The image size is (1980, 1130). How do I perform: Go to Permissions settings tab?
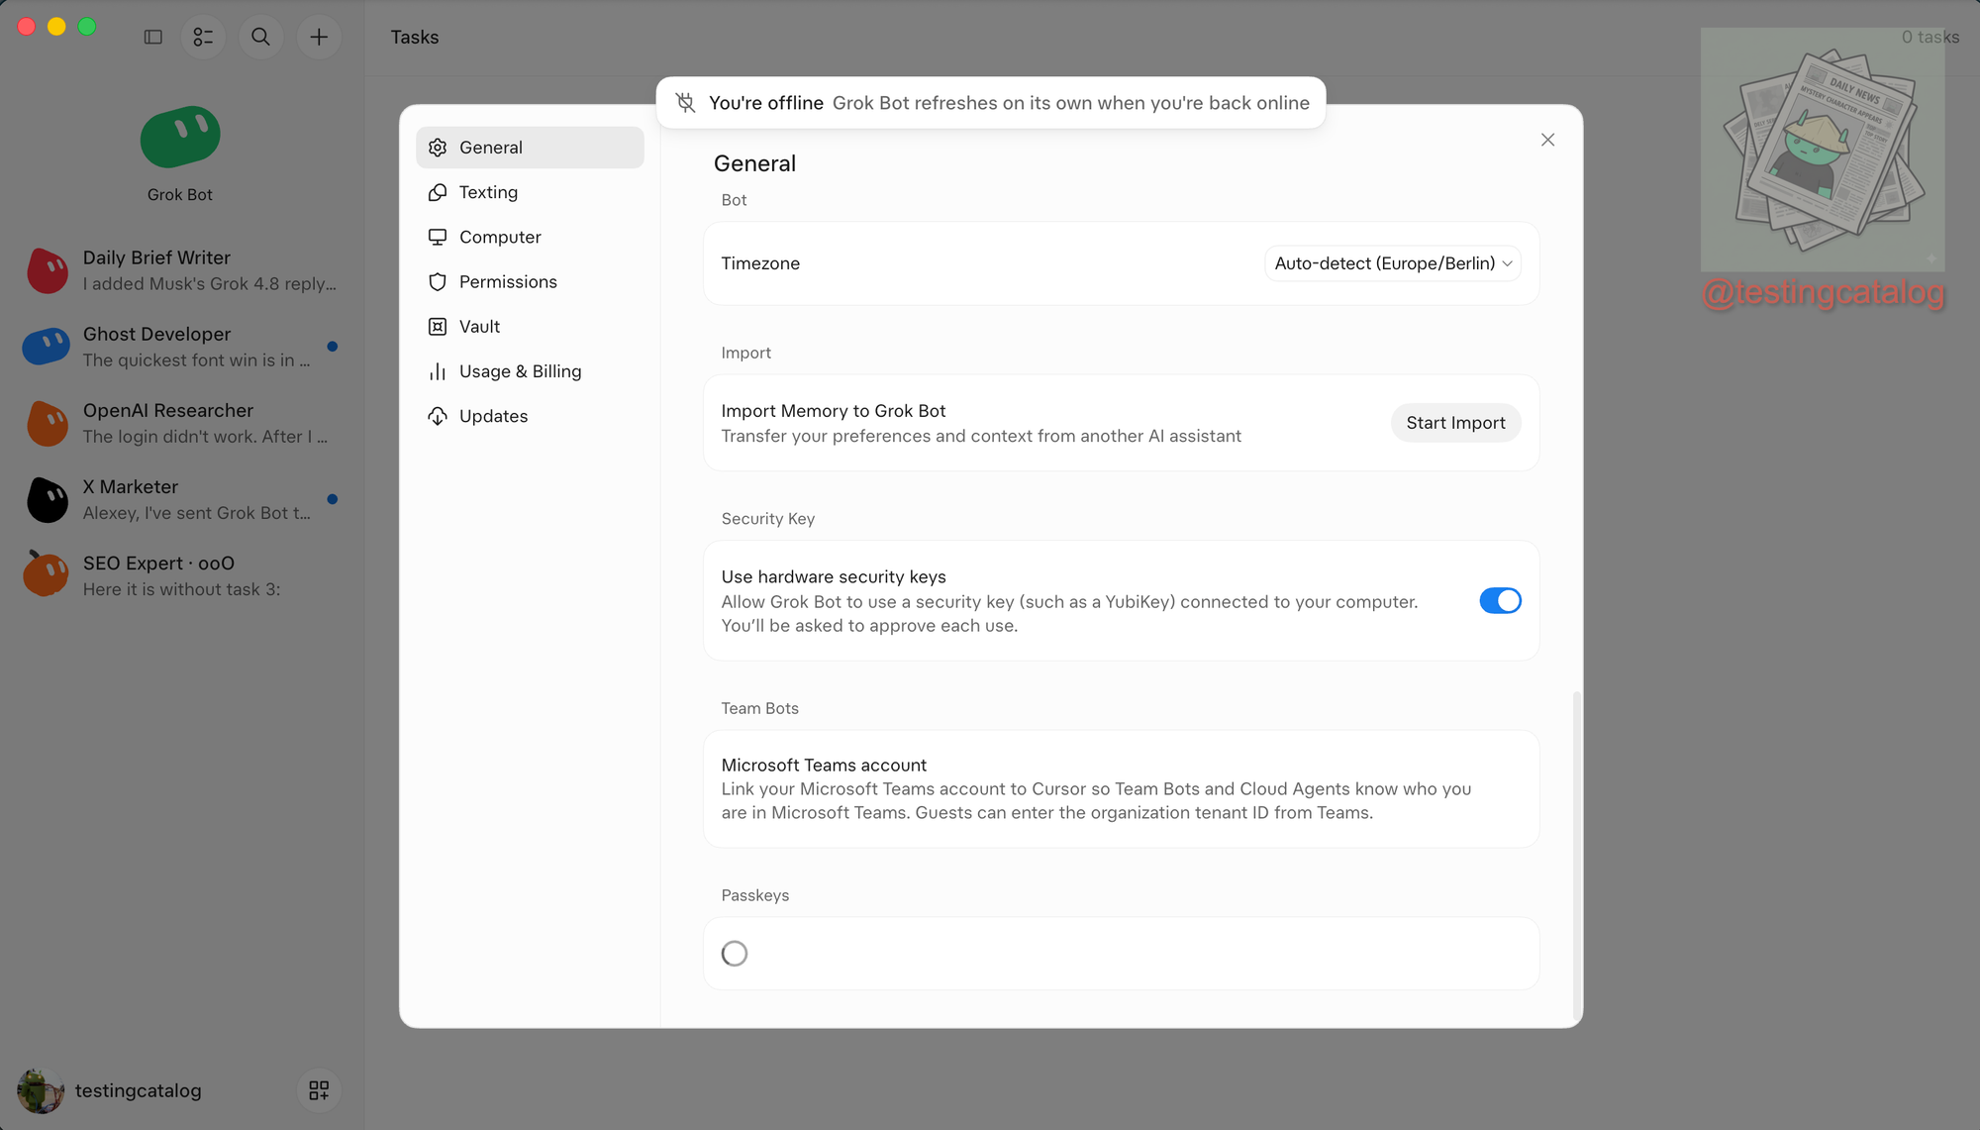pyautogui.click(x=530, y=281)
